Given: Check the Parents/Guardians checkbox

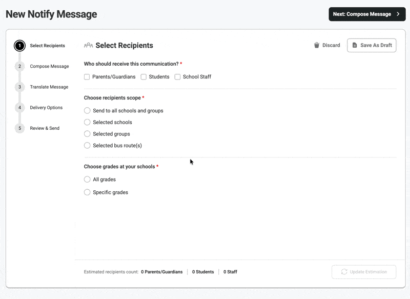Looking at the screenshot, I should [87, 77].
